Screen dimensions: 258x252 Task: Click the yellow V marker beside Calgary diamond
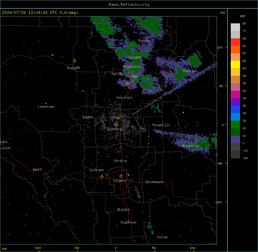click(128, 175)
